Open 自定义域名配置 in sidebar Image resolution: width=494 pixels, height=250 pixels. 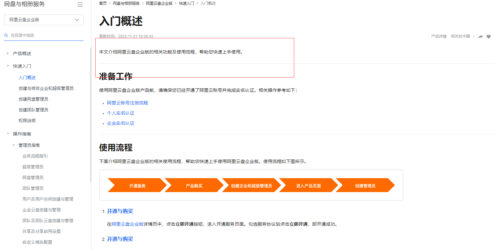click(x=37, y=242)
